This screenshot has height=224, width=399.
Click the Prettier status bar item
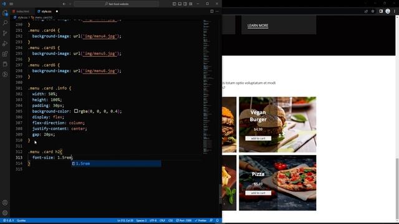pos(201,220)
